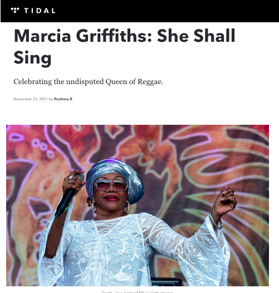This screenshot has width=279, height=293.
Task: Open the TIDAL wordmark home link
Action: point(40,11)
